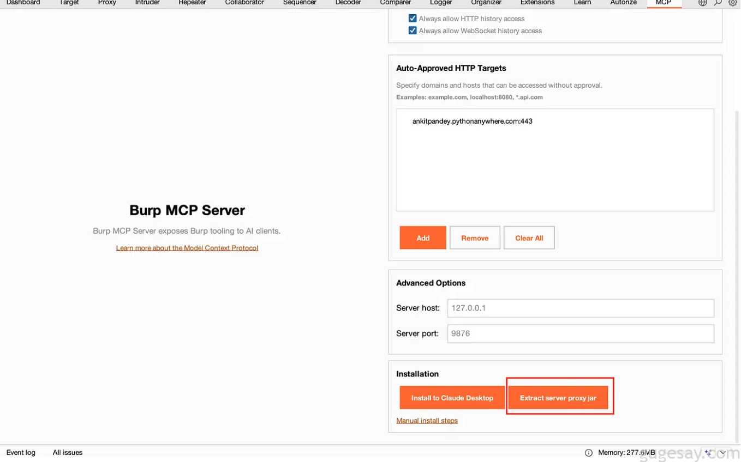
Task: Click into the Server port field
Action: (580, 333)
